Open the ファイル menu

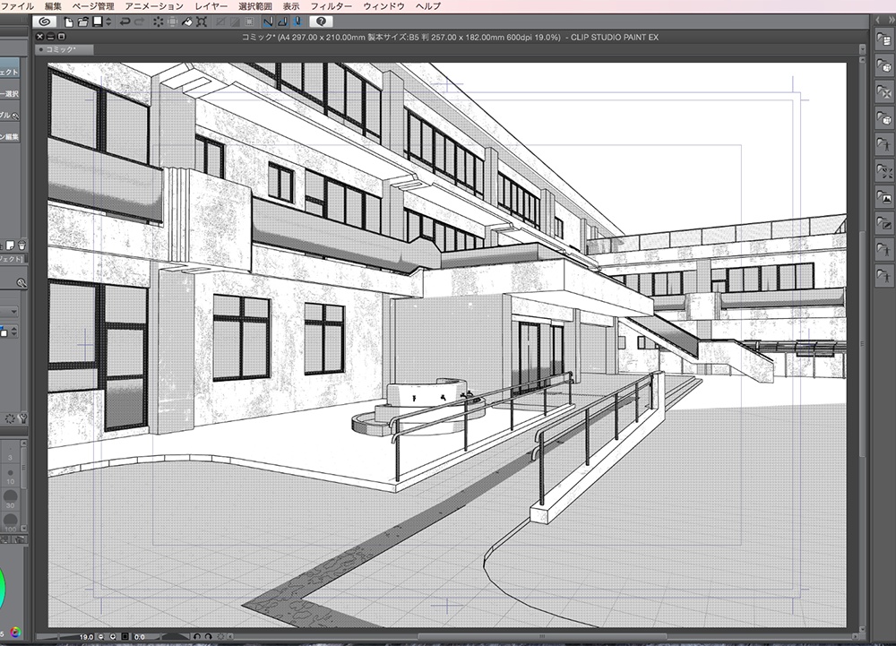(x=18, y=5)
